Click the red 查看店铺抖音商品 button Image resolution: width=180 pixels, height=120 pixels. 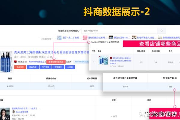point(56,61)
